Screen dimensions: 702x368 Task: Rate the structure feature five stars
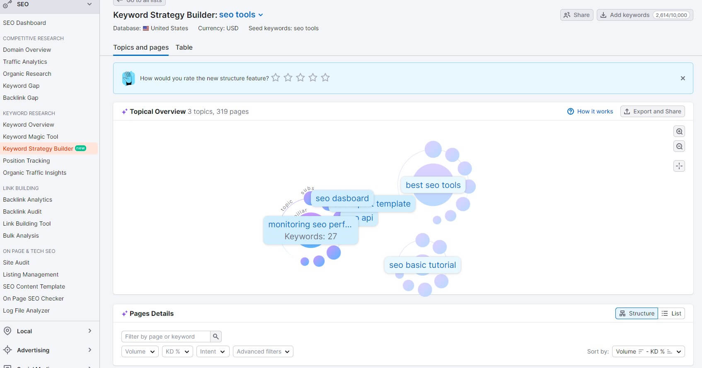pyautogui.click(x=325, y=77)
